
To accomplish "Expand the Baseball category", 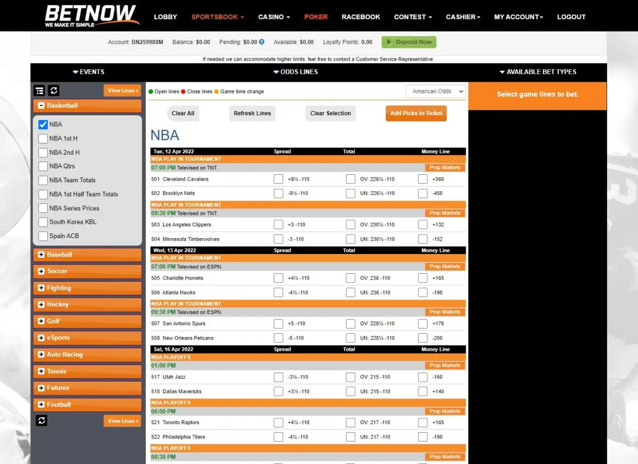I will [41, 255].
